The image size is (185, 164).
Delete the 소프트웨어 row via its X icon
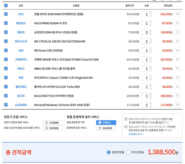click(x=178, y=105)
